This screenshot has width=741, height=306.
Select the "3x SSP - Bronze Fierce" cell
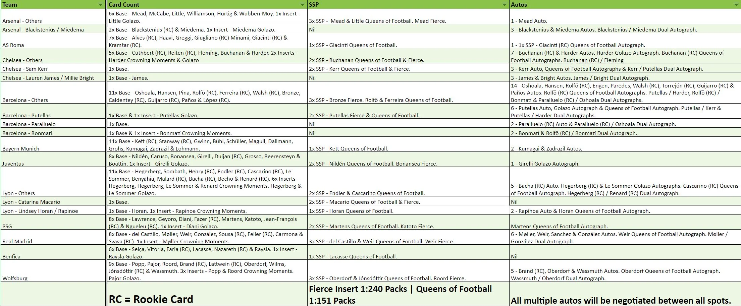(x=408, y=93)
